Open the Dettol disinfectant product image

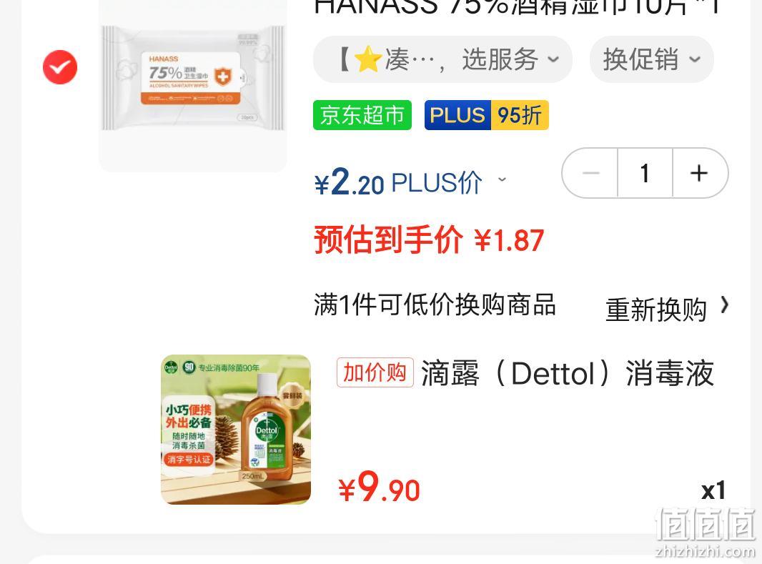coord(236,430)
